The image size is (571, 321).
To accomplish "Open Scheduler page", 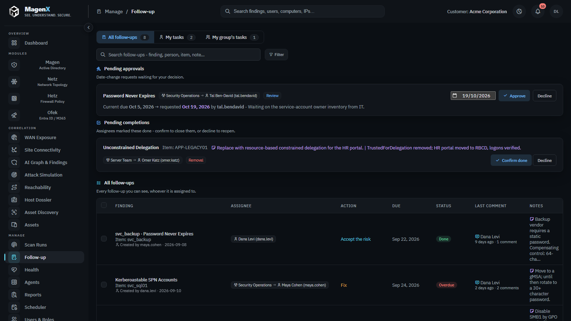I will point(44,307).
